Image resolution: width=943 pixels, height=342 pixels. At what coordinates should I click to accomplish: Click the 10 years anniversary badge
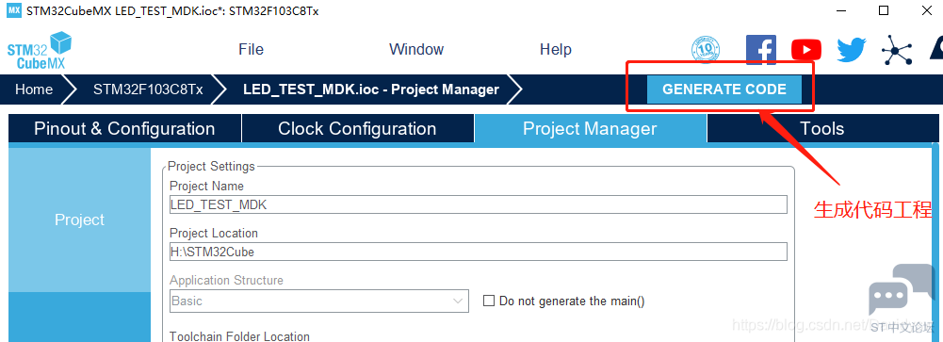pos(707,50)
